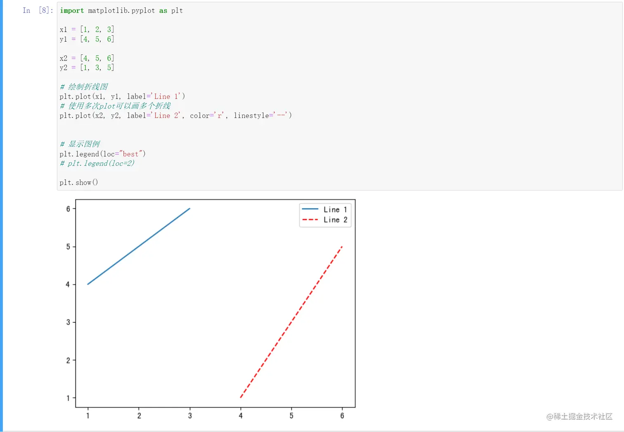Click the y2 = [1, 3, 5] line
The image size is (624, 432).
(x=87, y=68)
